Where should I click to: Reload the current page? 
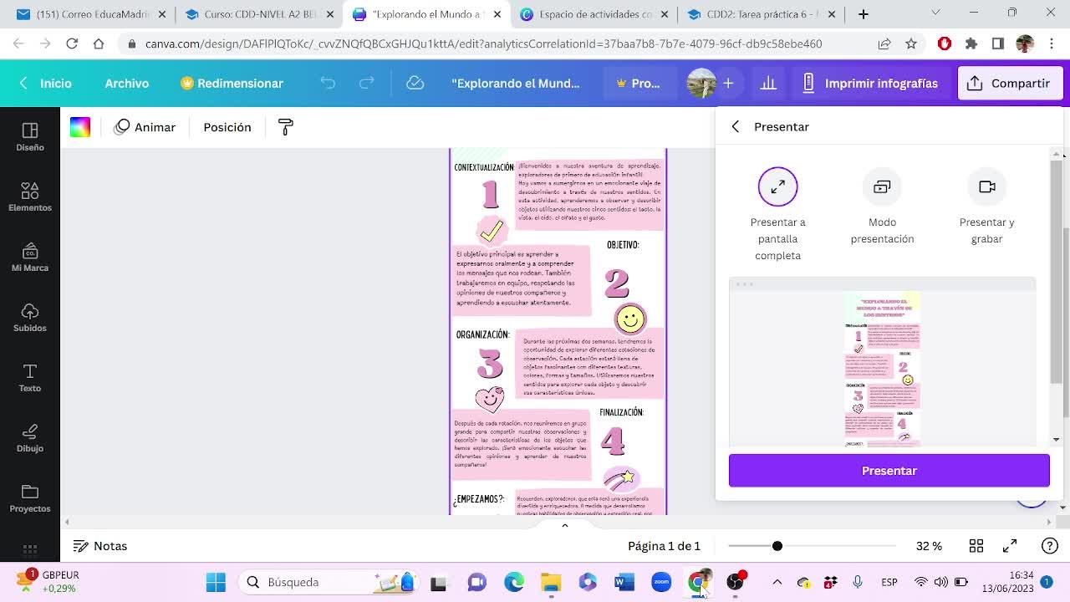72,43
